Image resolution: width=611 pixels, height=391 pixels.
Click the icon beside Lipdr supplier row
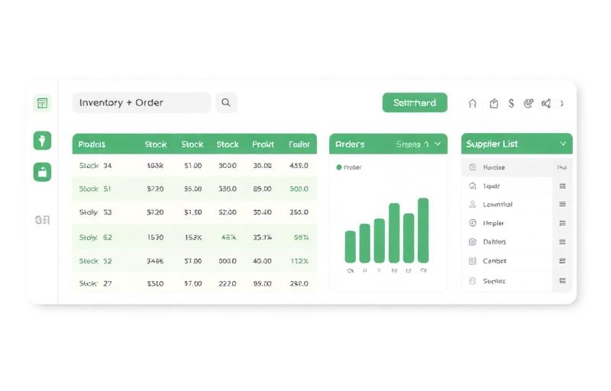[473, 186]
